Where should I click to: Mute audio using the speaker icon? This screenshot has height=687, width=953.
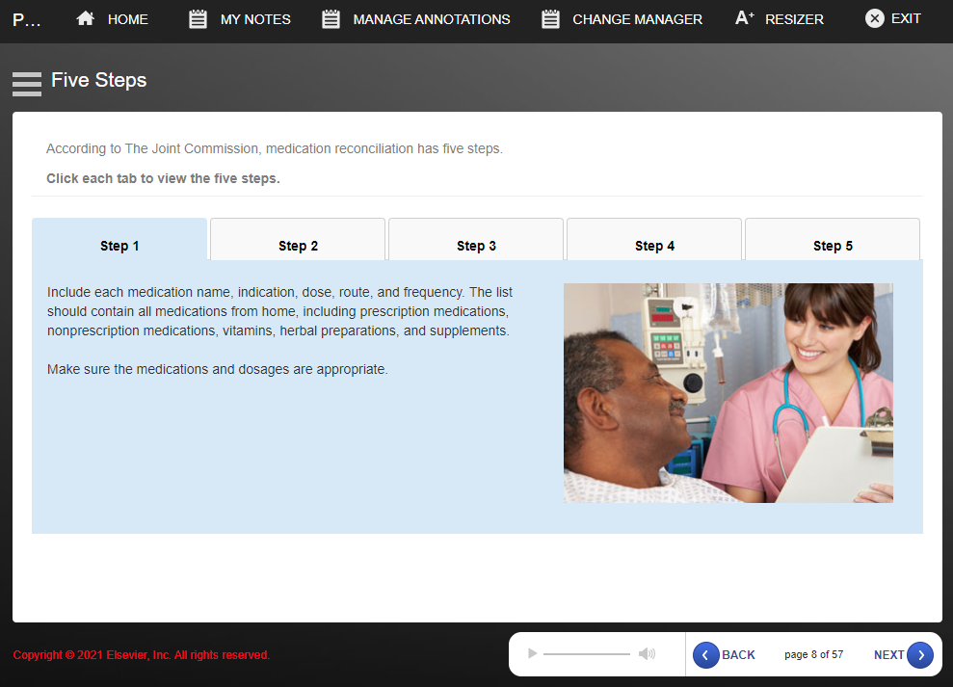(x=647, y=654)
